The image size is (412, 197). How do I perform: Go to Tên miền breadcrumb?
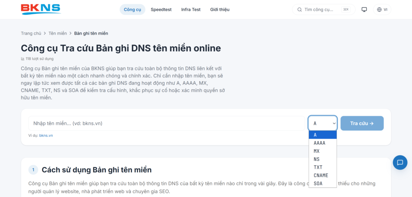(x=58, y=33)
